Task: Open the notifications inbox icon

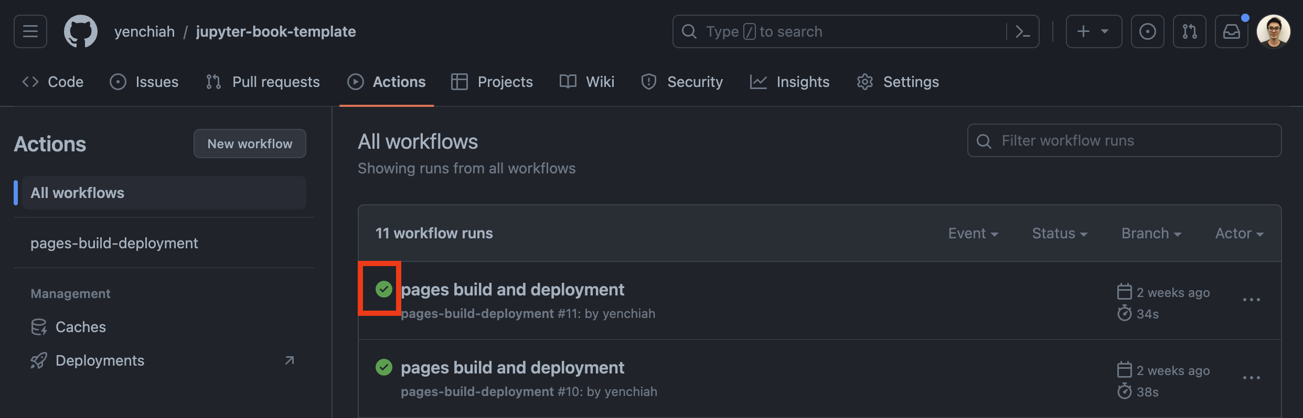Action: click(1231, 31)
